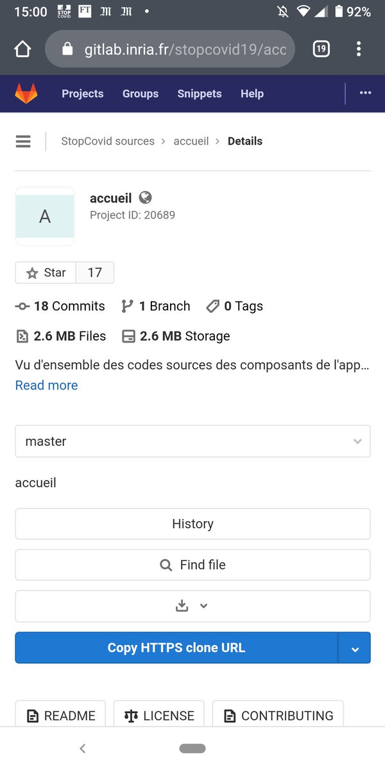Tap the Android back navigation arrow
This screenshot has height=771, width=385.
click(82, 749)
